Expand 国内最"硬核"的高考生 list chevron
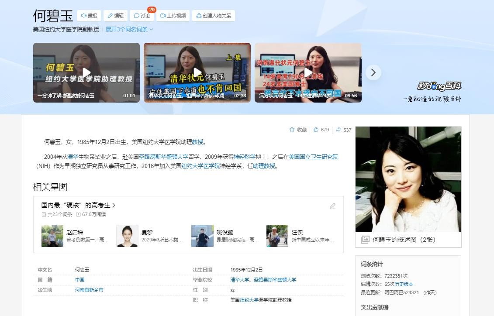 (x=114, y=205)
